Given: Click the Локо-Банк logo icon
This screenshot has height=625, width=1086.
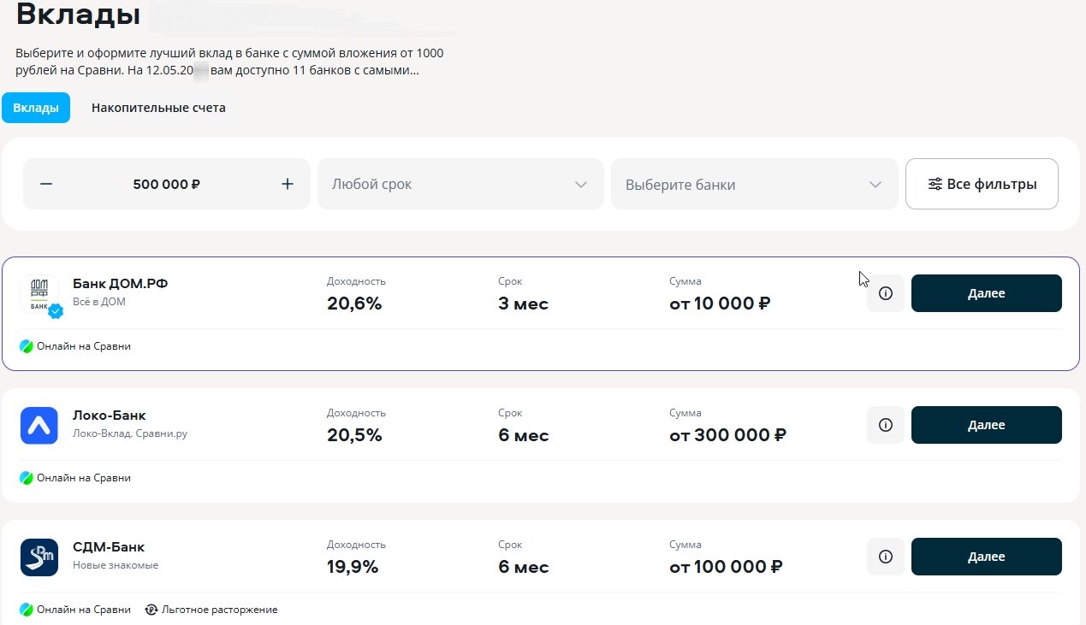Looking at the screenshot, I should (x=39, y=426).
